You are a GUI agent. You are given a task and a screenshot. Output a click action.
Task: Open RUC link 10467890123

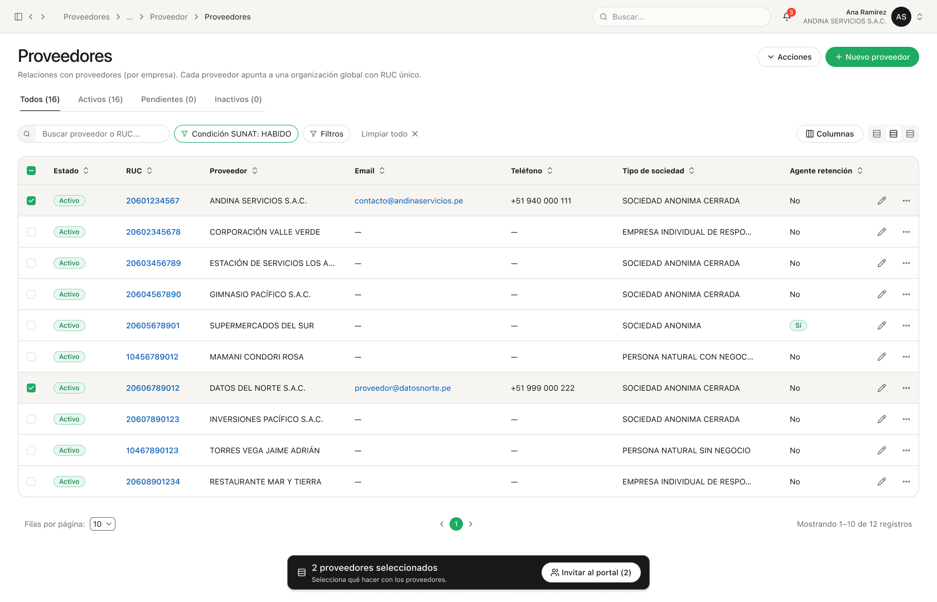coord(152,450)
